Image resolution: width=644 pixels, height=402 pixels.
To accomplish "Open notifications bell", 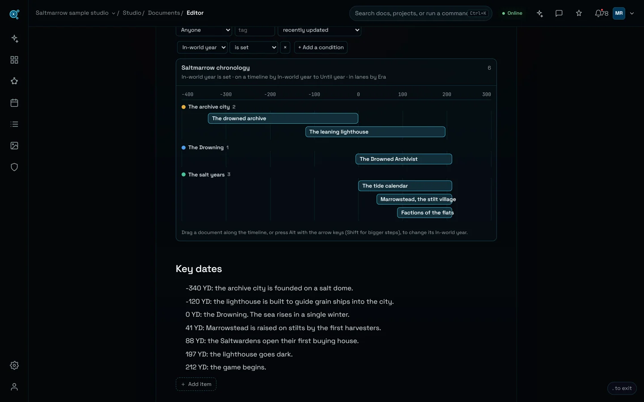I will tap(601, 13).
